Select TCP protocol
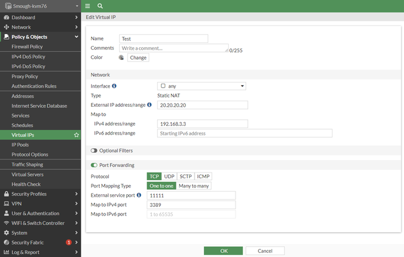 tap(154, 176)
